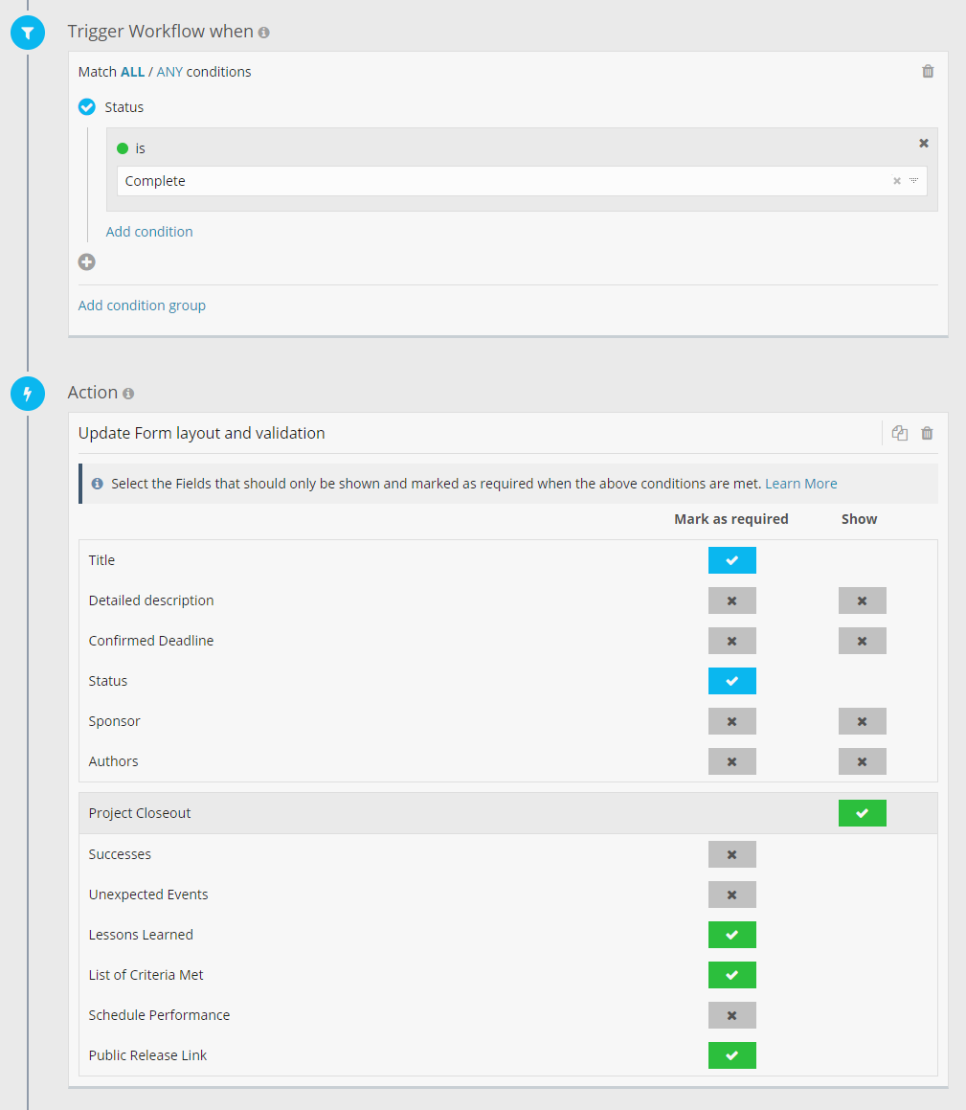
Task: Uncheck the Status condition checkbox
Action: click(x=87, y=107)
